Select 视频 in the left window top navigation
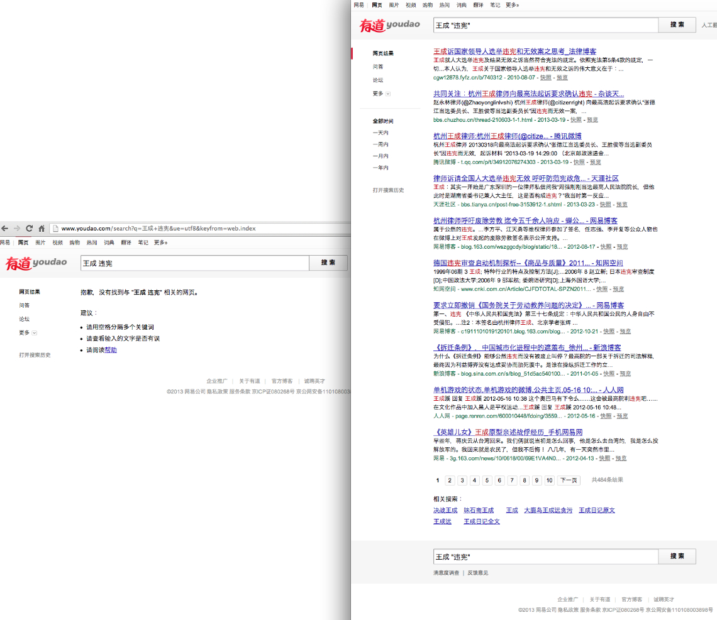 58,242
